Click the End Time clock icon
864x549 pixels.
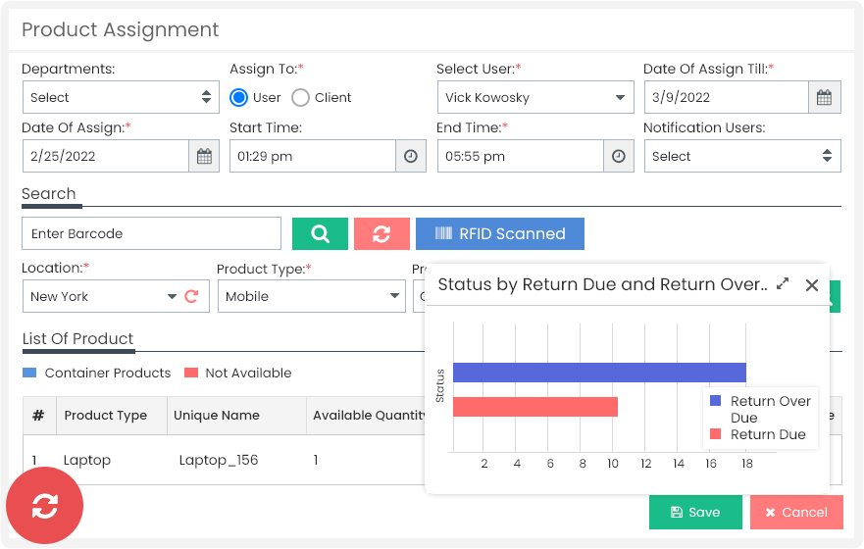[618, 157]
